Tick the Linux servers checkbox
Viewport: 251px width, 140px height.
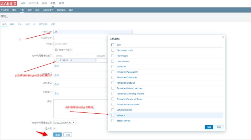[x=113, y=61]
